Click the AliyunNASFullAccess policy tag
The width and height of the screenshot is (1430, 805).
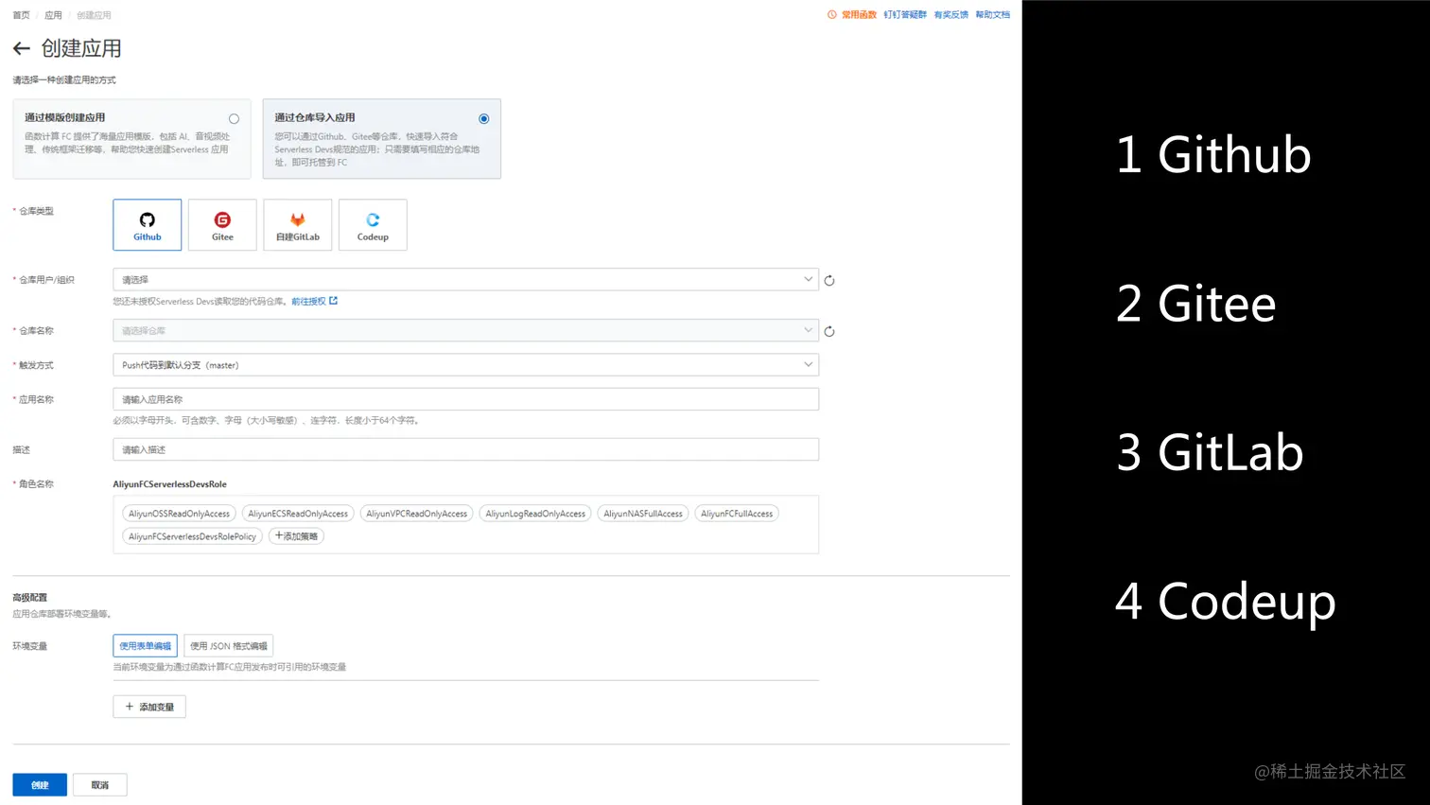(x=643, y=514)
